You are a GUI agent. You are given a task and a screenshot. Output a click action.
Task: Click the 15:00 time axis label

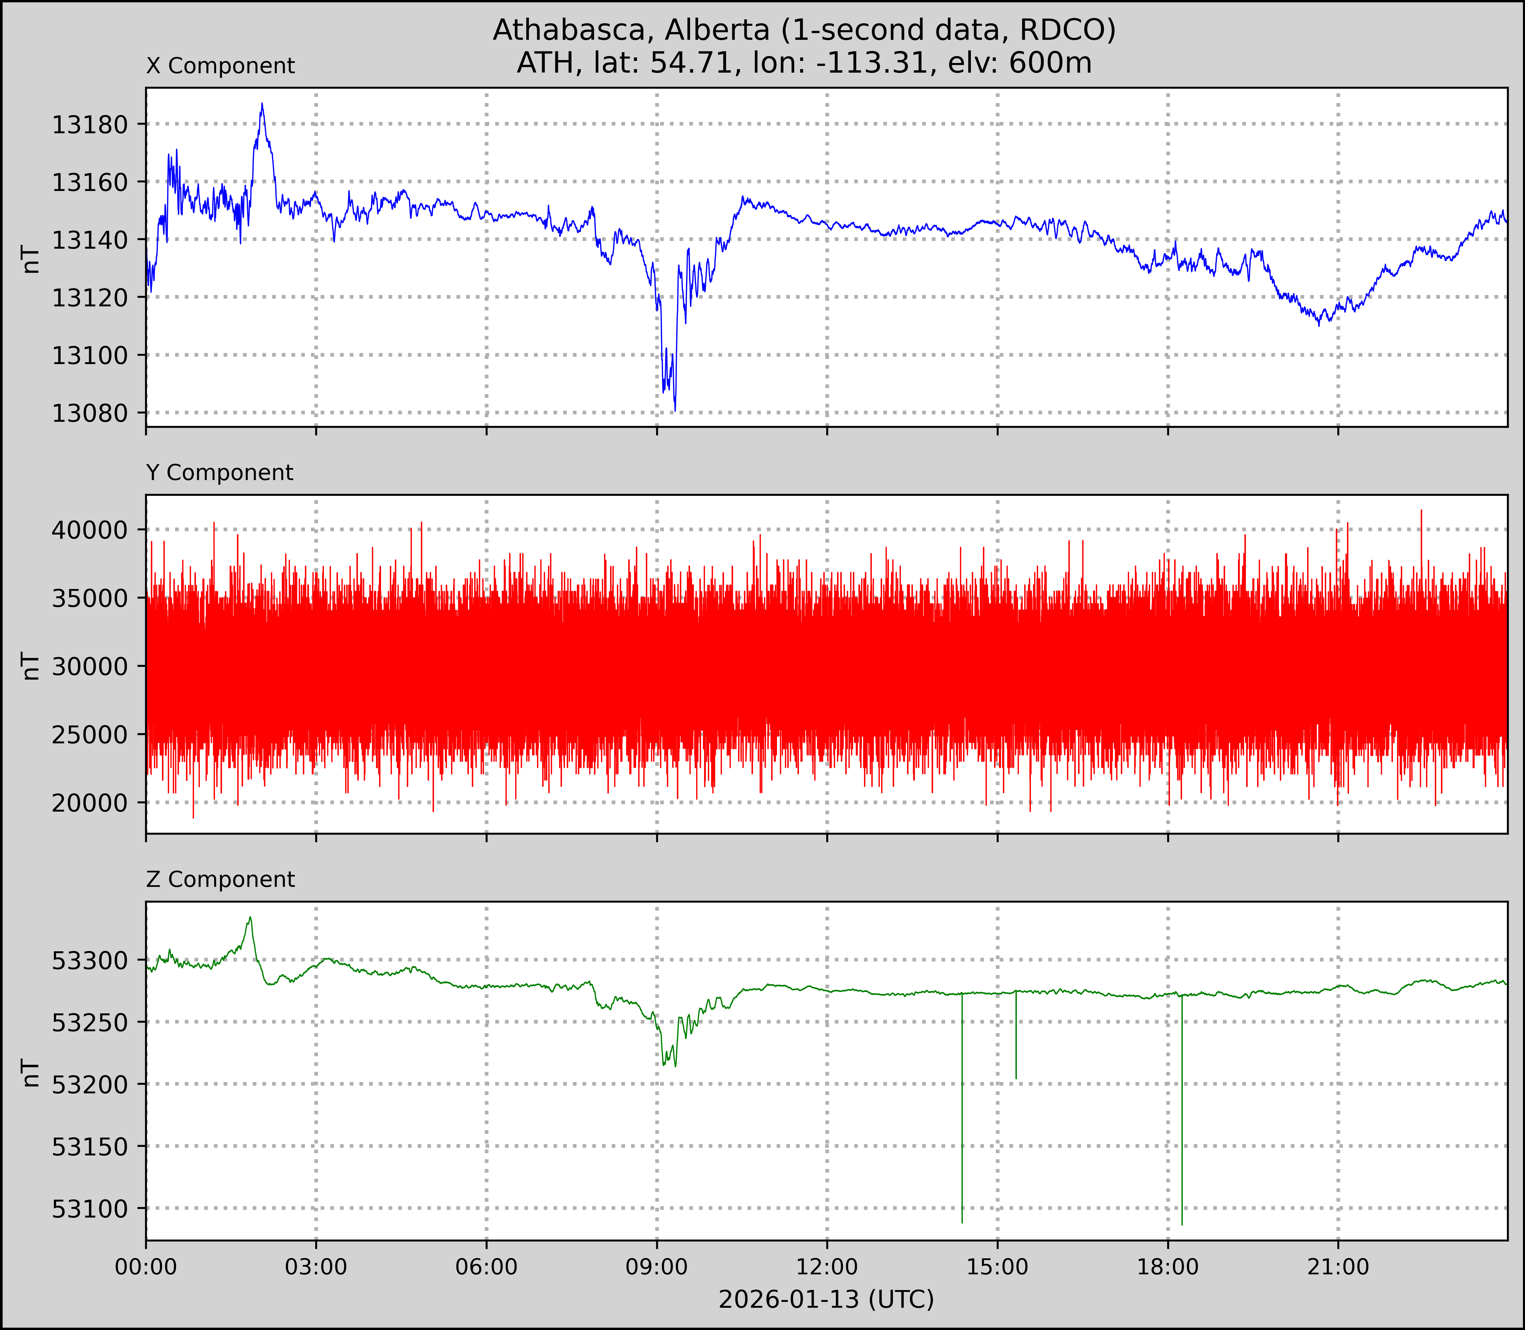997,1267
